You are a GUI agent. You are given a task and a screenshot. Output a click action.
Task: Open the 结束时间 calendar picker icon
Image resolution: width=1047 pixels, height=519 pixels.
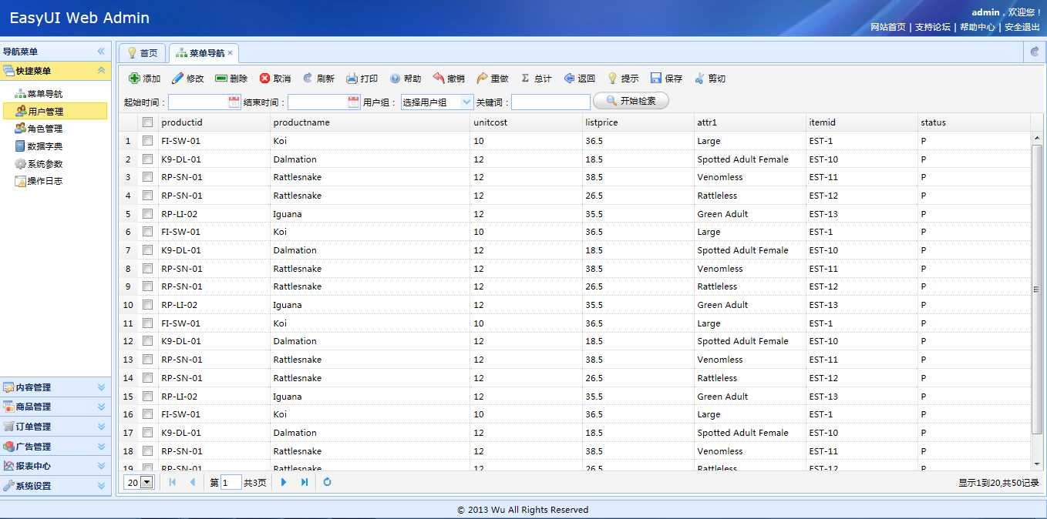tap(354, 102)
